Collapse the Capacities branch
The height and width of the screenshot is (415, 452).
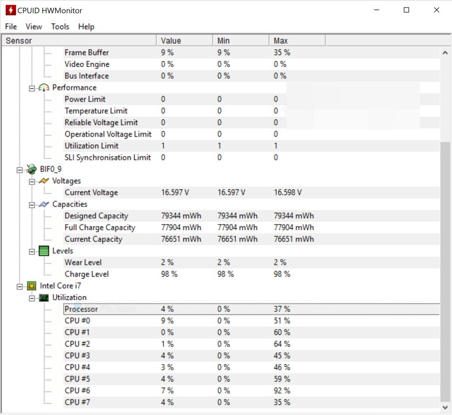(x=31, y=204)
